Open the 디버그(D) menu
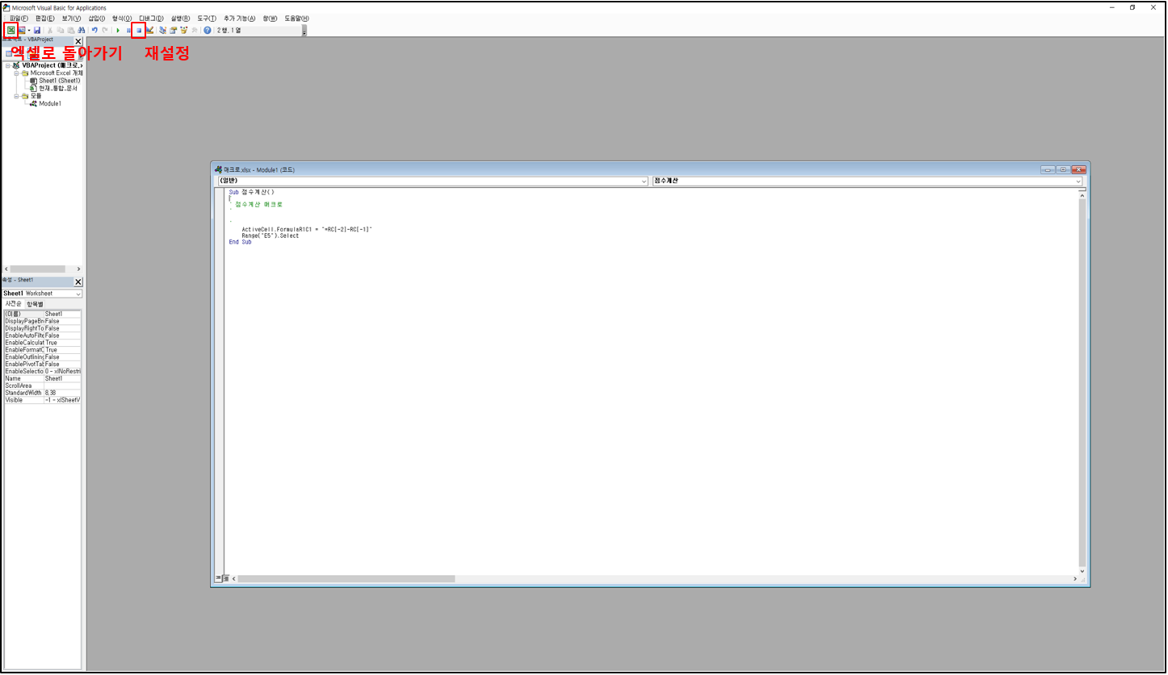 [x=151, y=18]
